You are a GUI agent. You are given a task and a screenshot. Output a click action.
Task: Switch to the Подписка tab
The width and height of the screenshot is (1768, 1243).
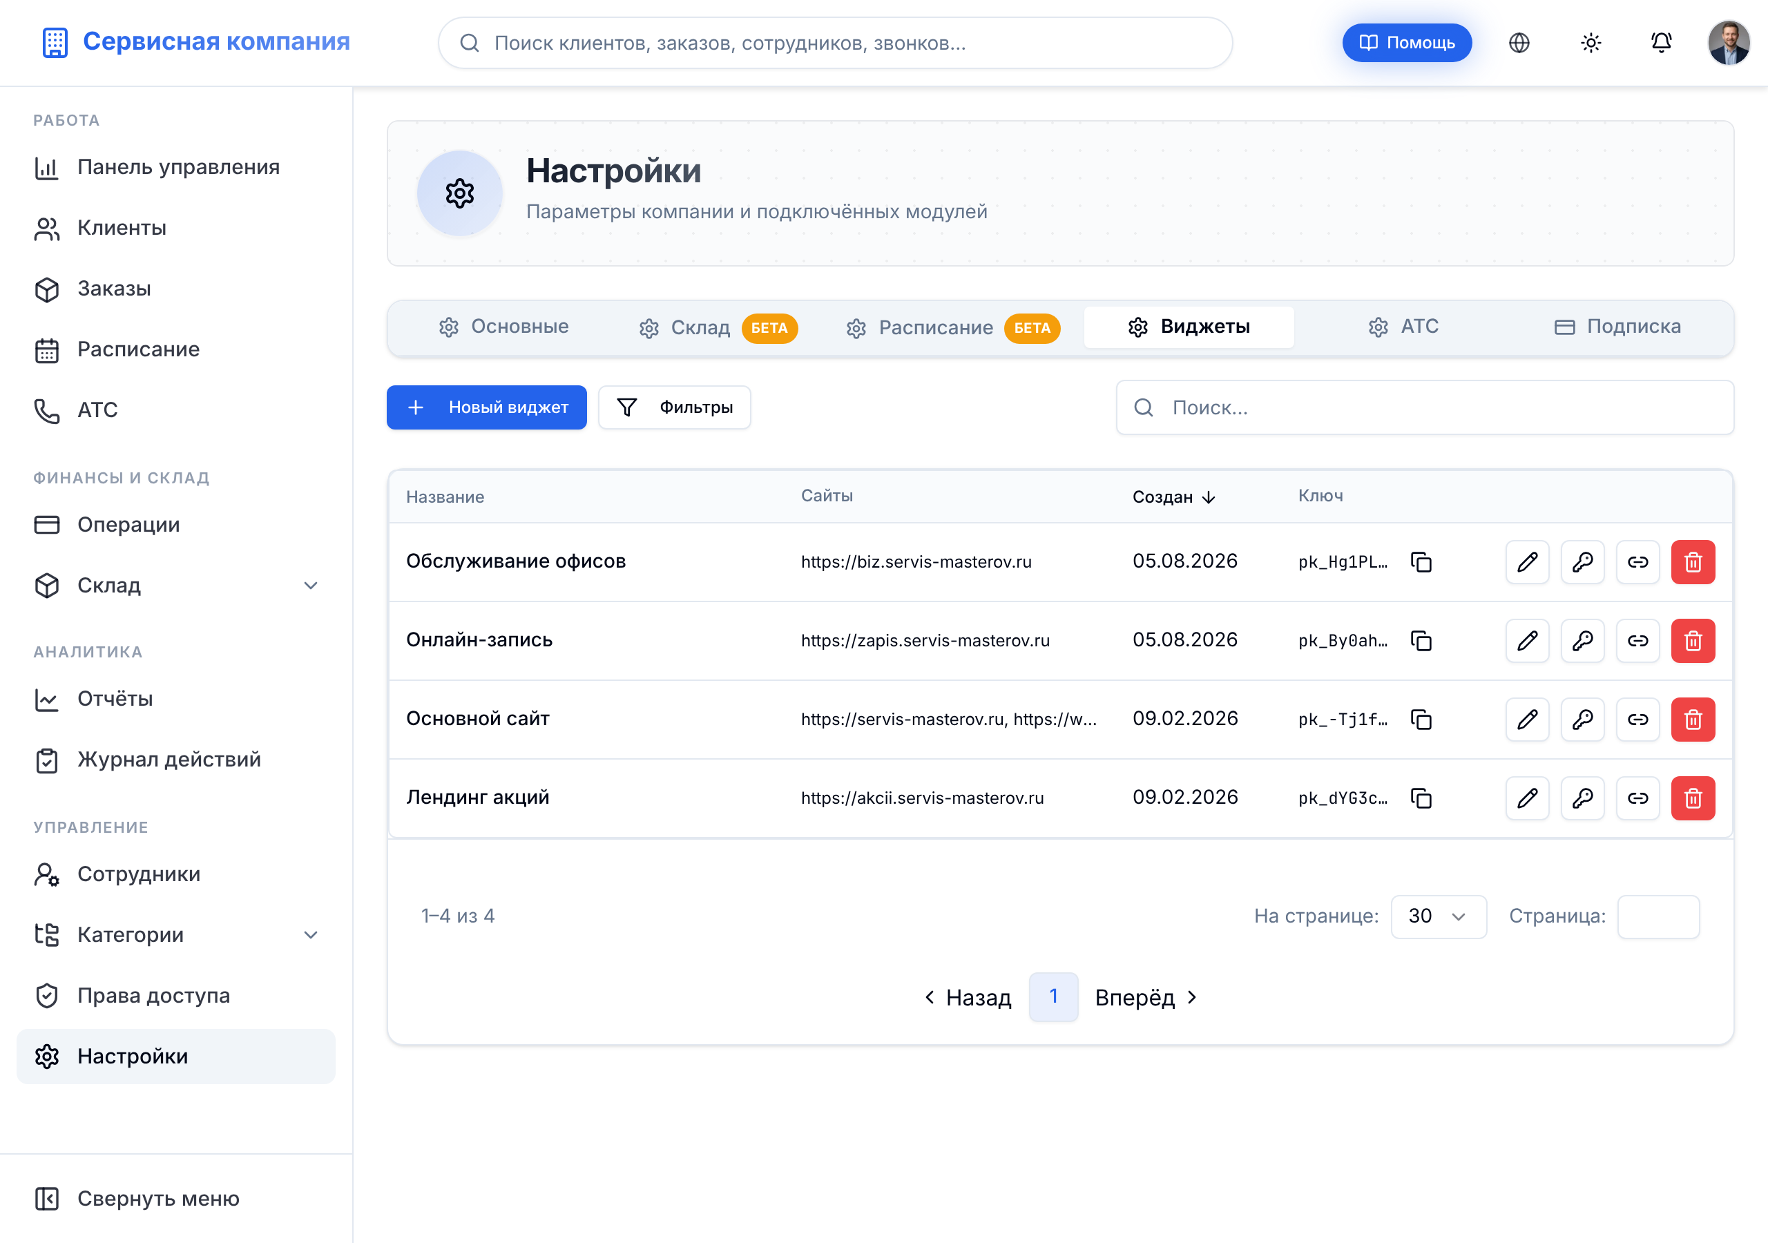point(1617,327)
